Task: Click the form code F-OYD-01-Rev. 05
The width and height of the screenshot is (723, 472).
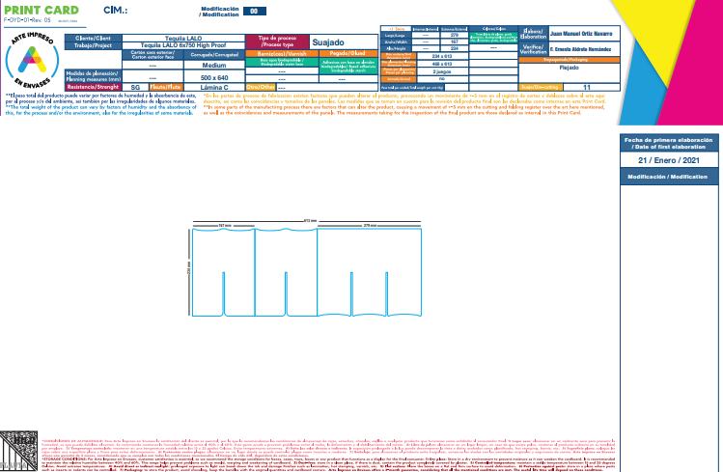Action: pos(27,20)
